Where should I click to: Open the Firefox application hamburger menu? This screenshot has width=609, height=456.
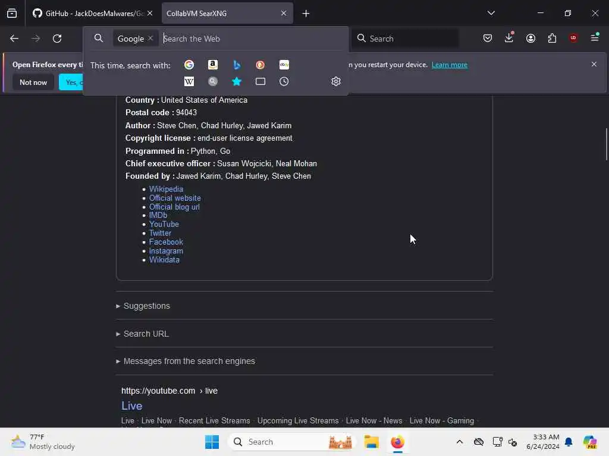click(595, 37)
